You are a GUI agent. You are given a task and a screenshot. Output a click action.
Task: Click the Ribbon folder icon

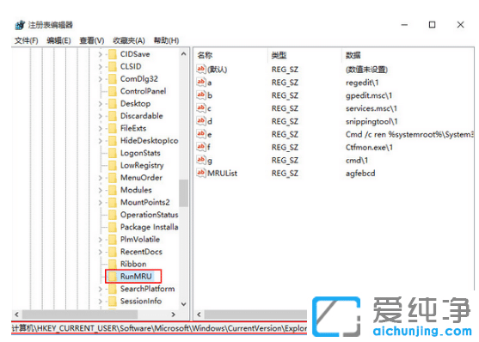(113, 264)
